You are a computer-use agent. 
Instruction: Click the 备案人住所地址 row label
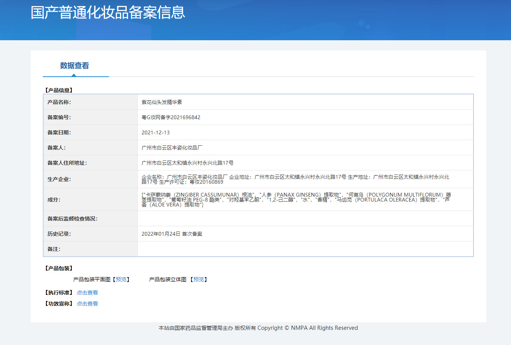[67, 163]
